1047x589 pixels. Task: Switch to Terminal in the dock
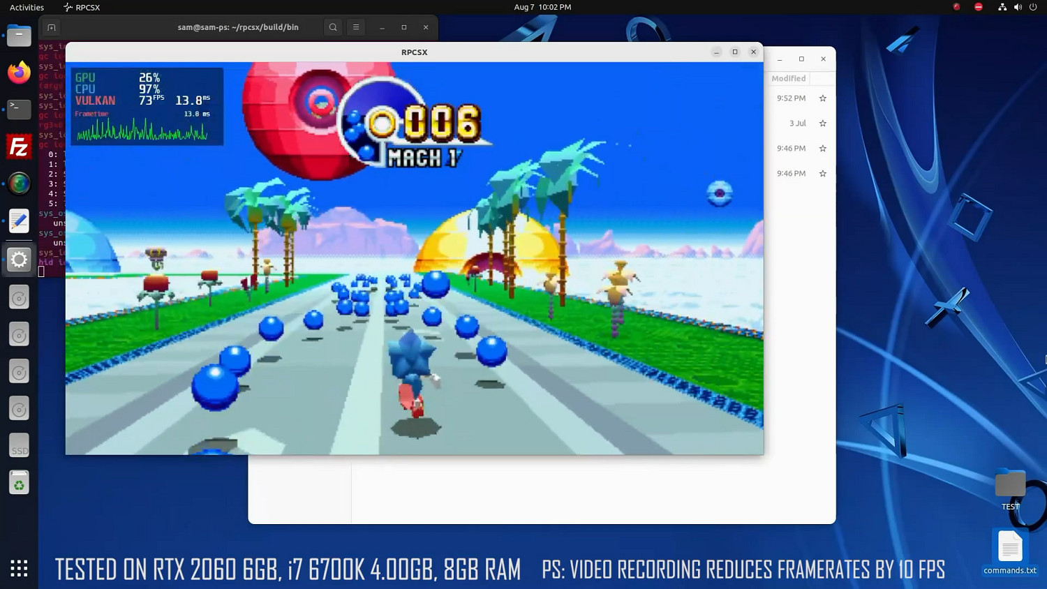tap(19, 110)
